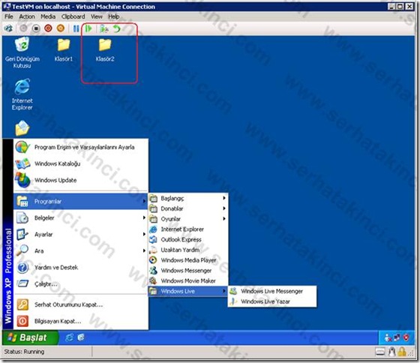This screenshot has height=363, width=420.
Task: Select the Geri Dönüşüm Kutusu desktop icon
Action: pyautogui.click(x=22, y=53)
